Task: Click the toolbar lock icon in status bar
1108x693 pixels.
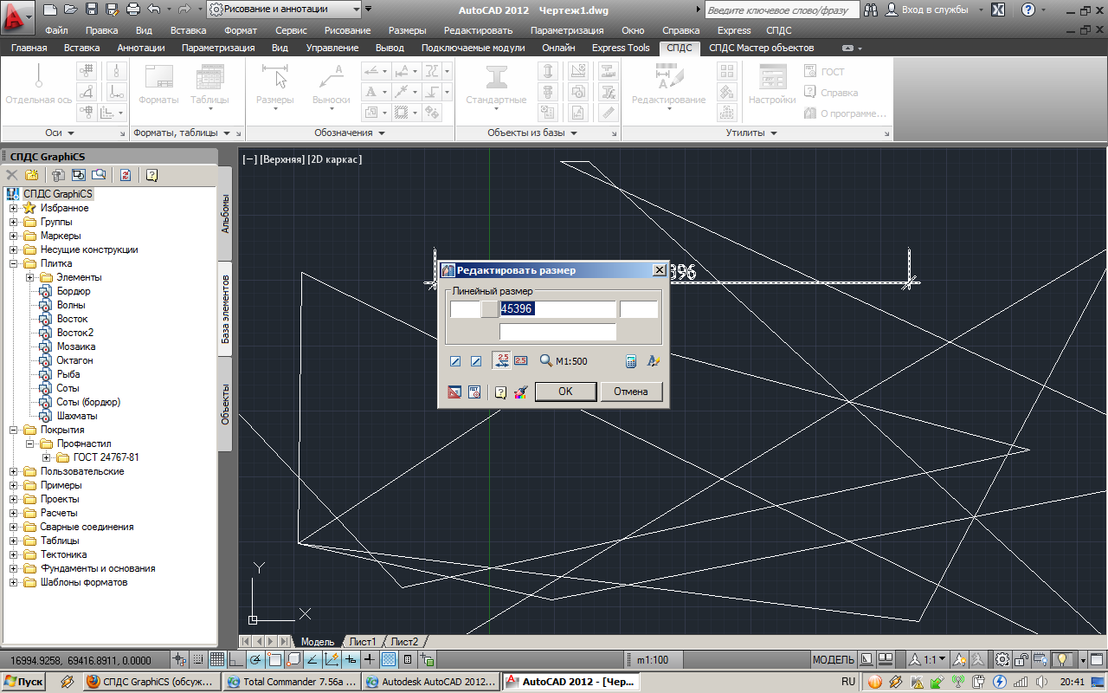Action: click(x=1021, y=660)
